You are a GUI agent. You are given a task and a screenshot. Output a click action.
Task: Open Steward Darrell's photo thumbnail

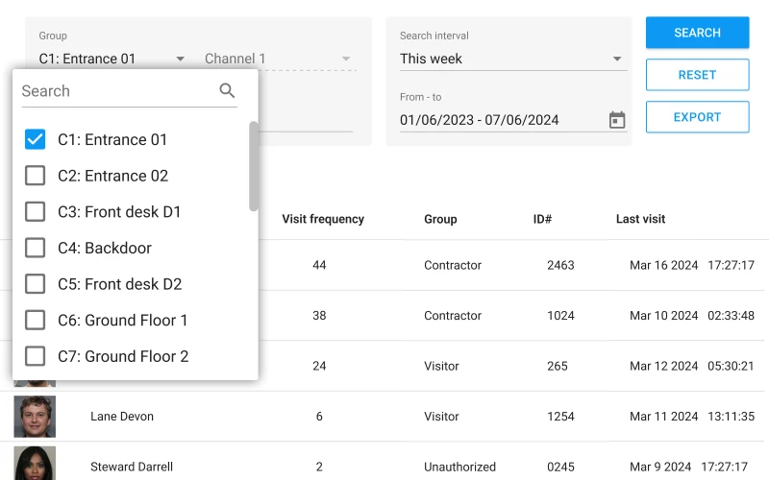[x=35, y=463]
